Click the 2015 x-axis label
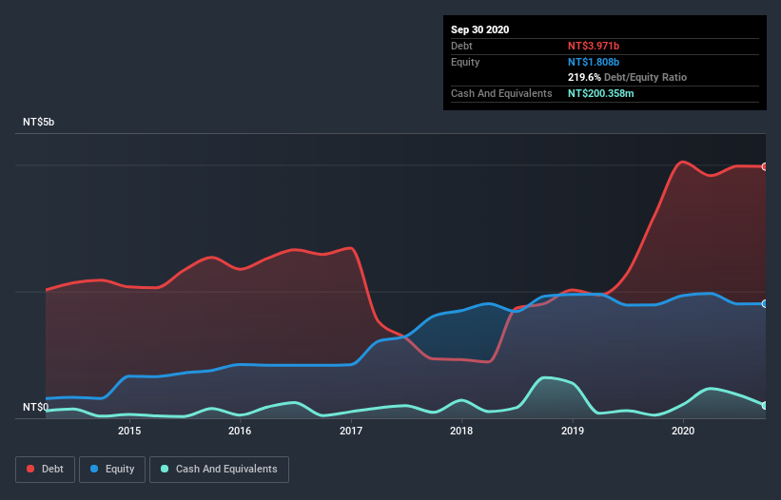 point(129,431)
